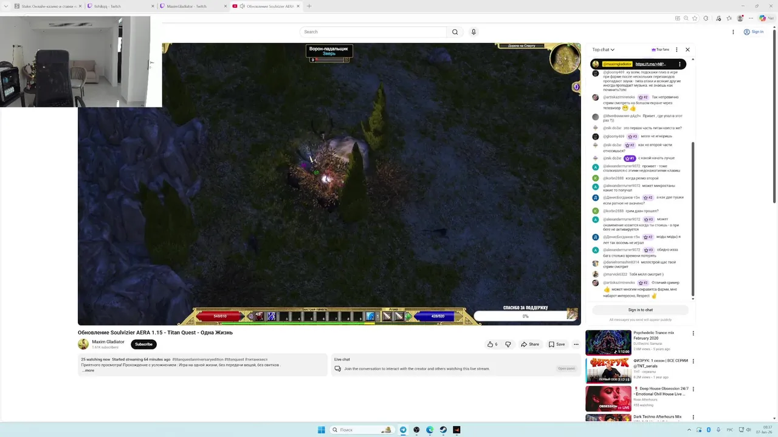Image resolution: width=778 pixels, height=437 pixels.
Task: Open browser Settings and more menu
Action: click(751, 18)
